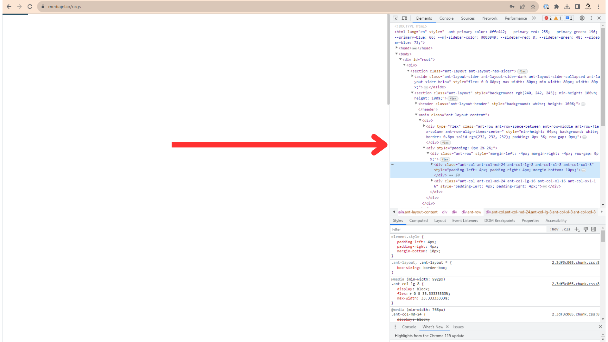This screenshot has height=342, width=608.
Task: Switch to the Console tab
Action: click(446, 18)
